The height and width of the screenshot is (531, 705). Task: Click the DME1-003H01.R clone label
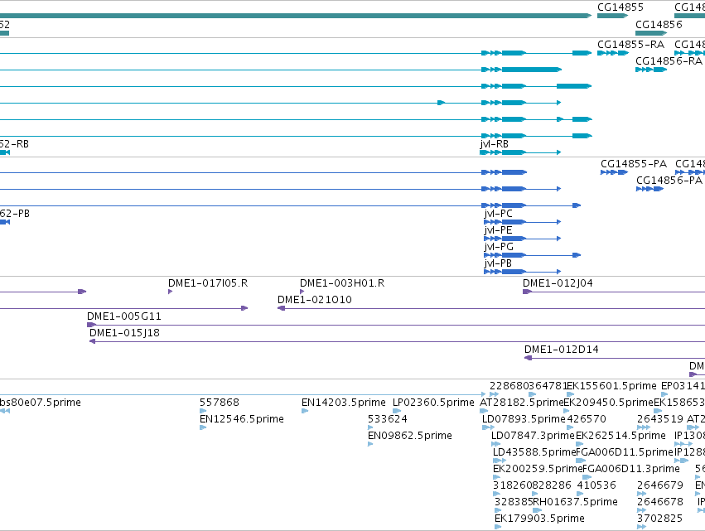pyautogui.click(x=342, y=283)
